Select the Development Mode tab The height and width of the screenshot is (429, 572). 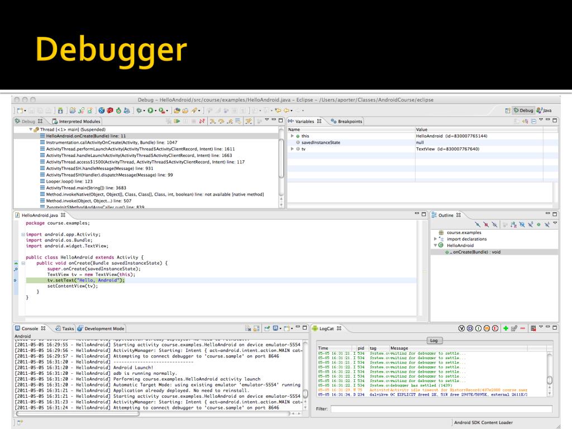click(101, 328)
